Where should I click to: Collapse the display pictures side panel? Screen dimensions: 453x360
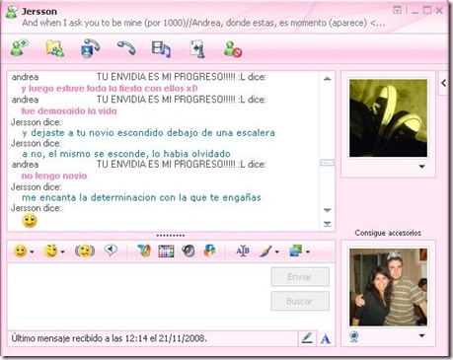[443, 83]
